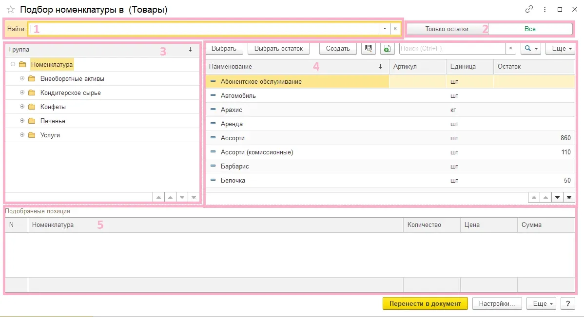Open the magnifier search options dropdown
The image size is (584, 317).
pos(531,48)
